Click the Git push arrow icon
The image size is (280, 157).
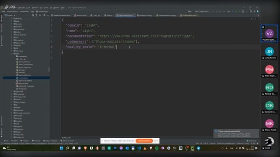tap(239, 11)
